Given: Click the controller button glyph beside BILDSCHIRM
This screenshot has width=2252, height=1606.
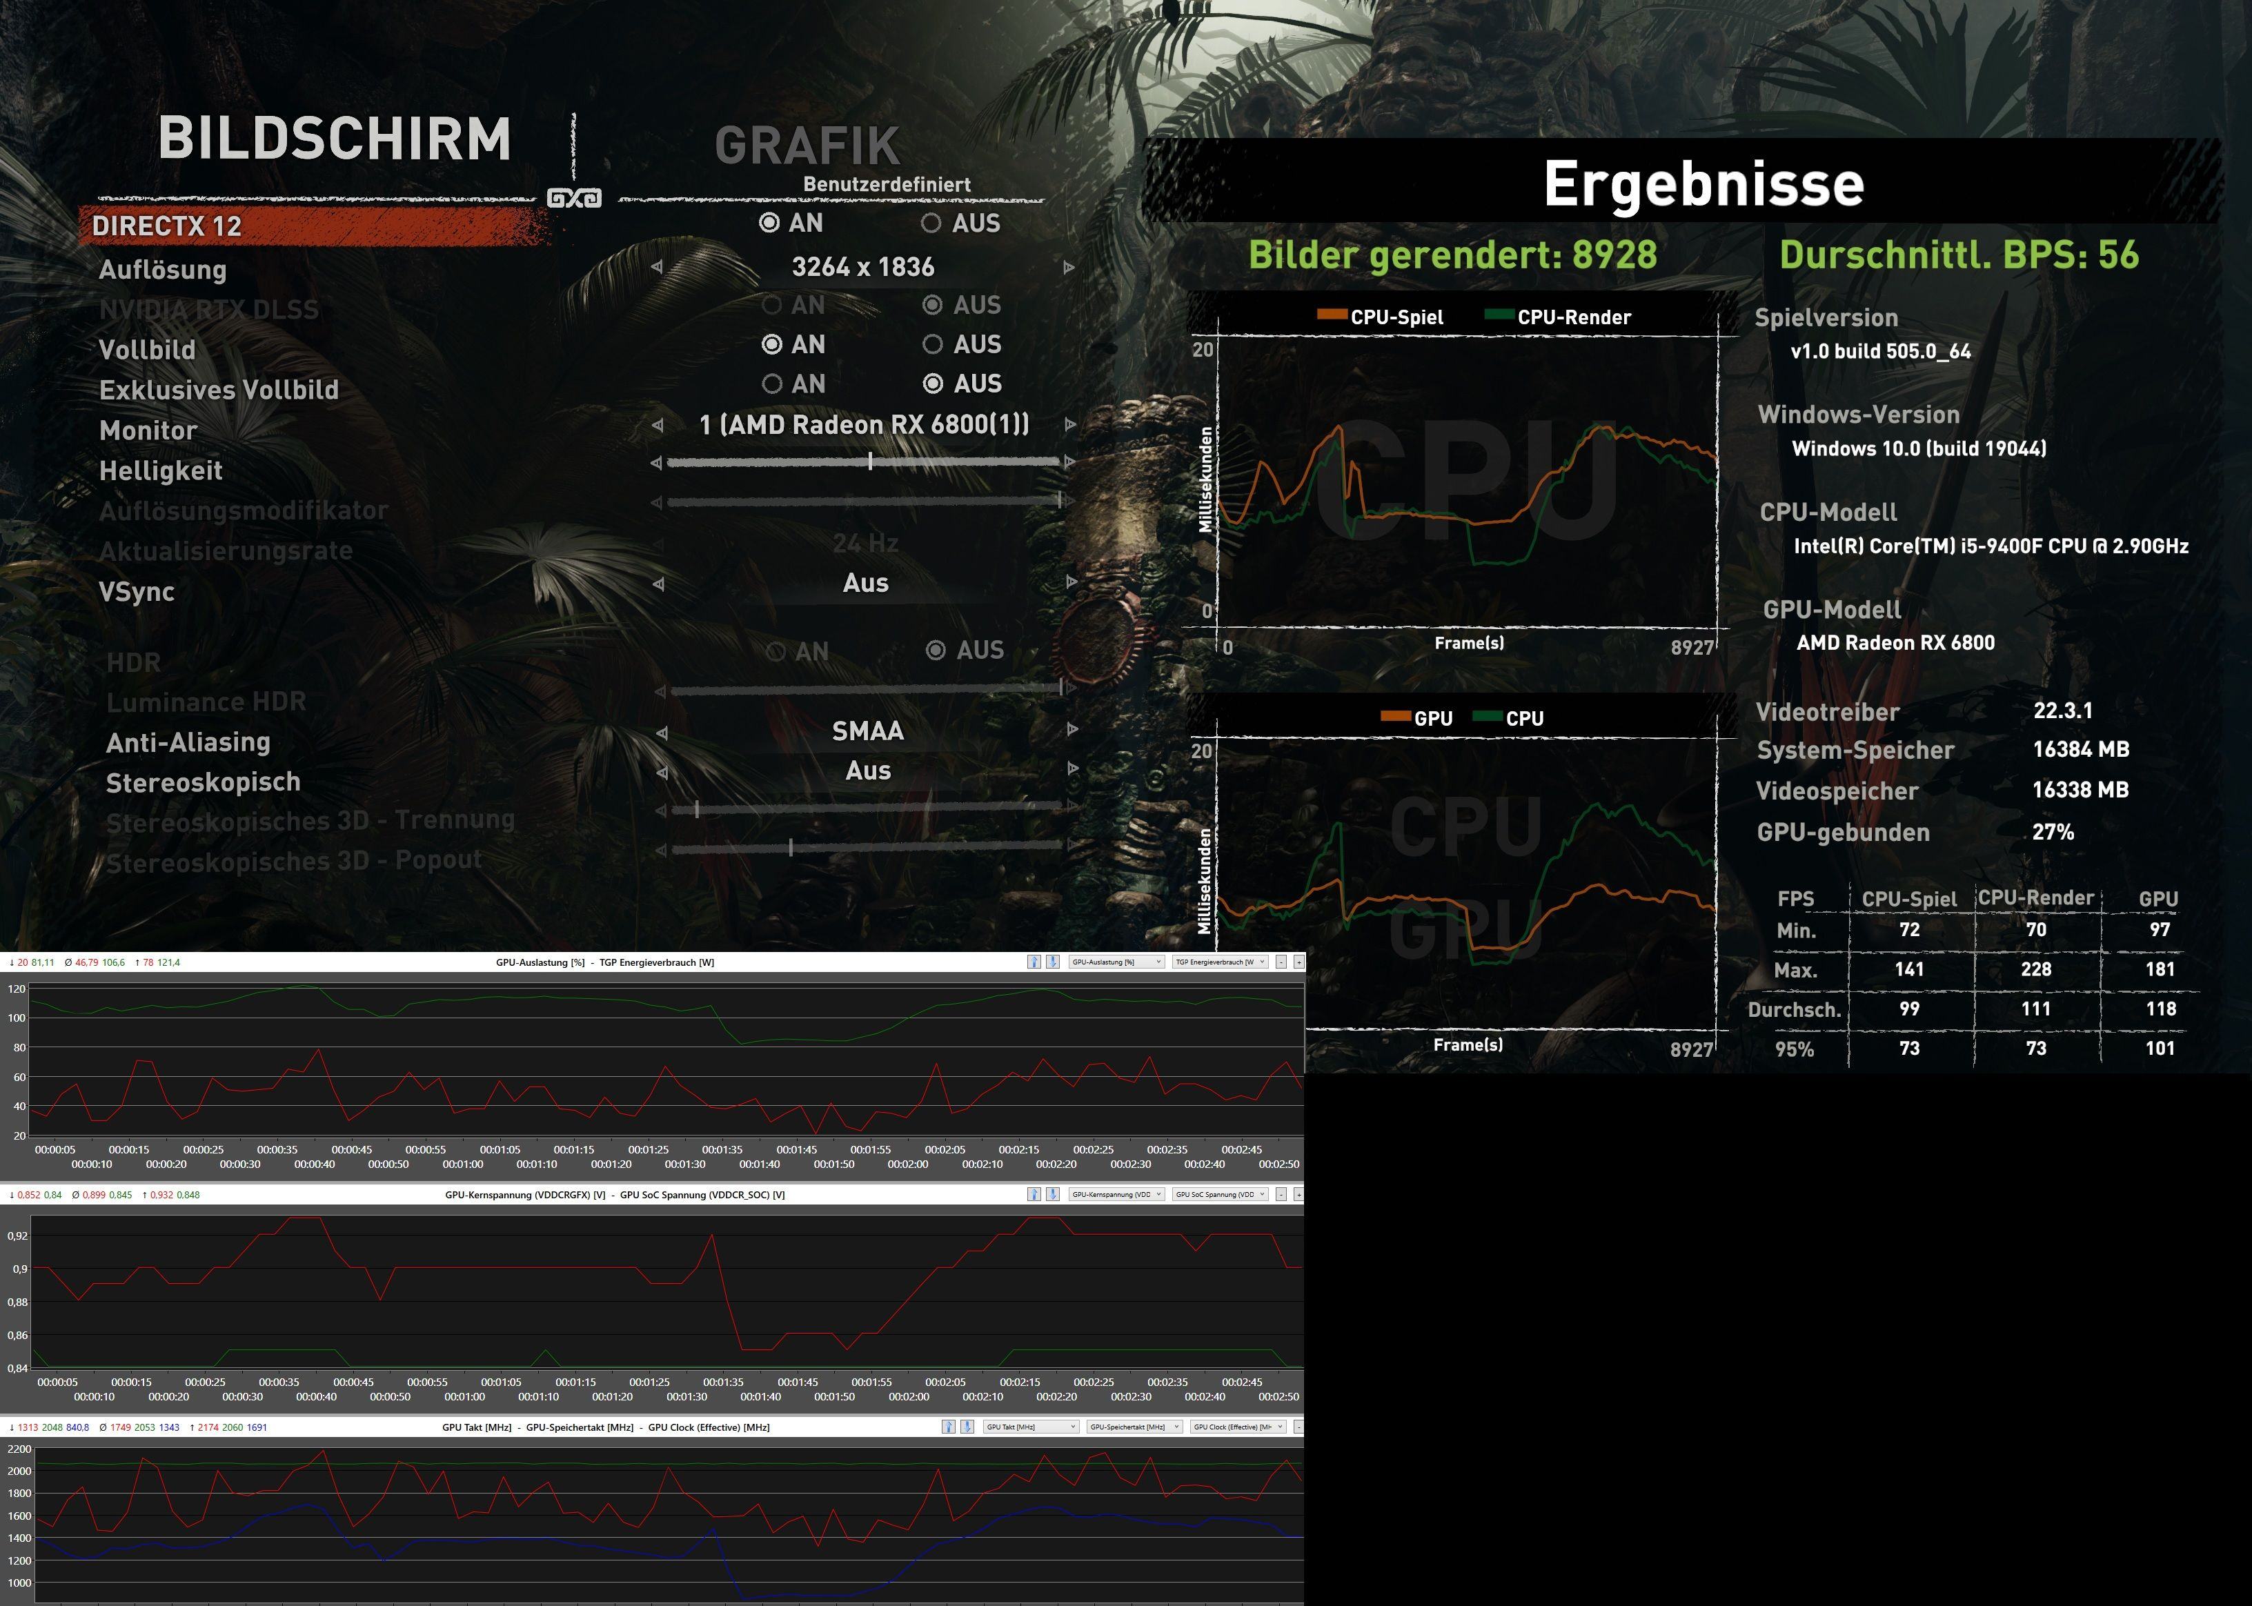Looking at the screenshot, I should (575, 198).
